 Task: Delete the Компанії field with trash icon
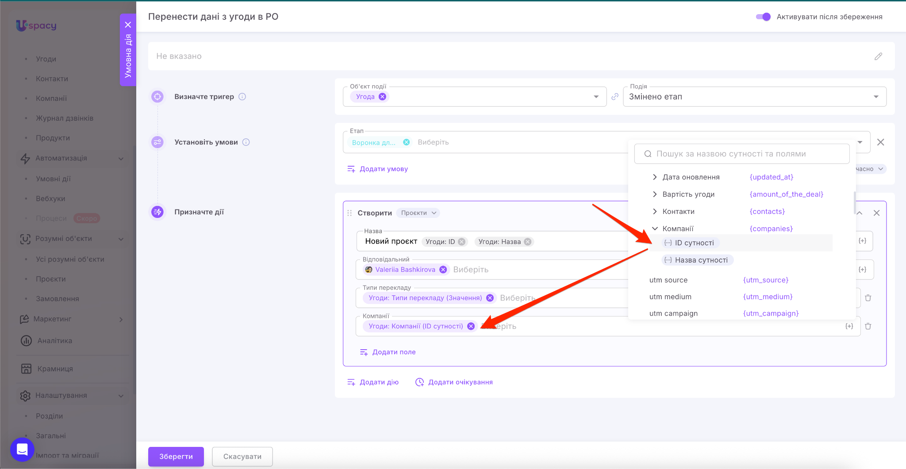[868, 326]
